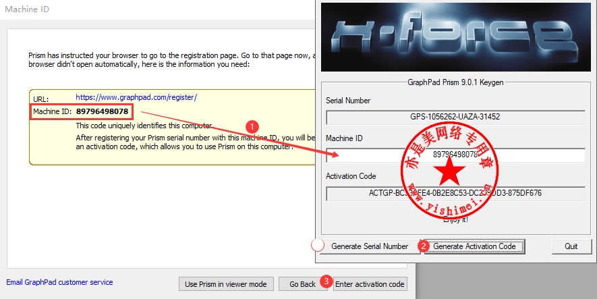Click Use Prism in viewer mode button

[226, 283]
